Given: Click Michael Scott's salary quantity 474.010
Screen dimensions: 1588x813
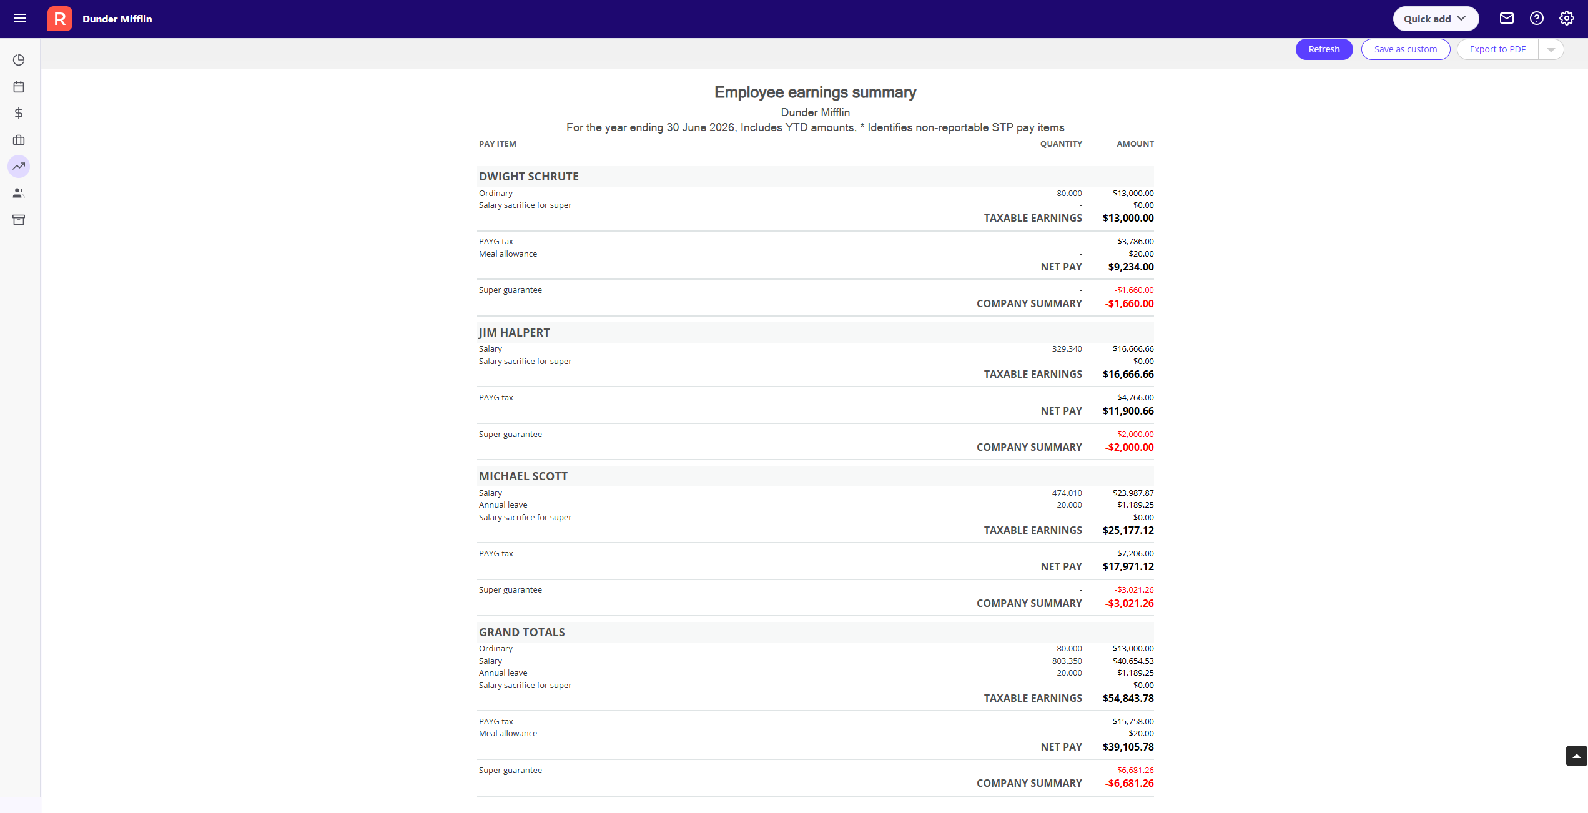Looking at the screenshot, I should [x=1067, y=493].
